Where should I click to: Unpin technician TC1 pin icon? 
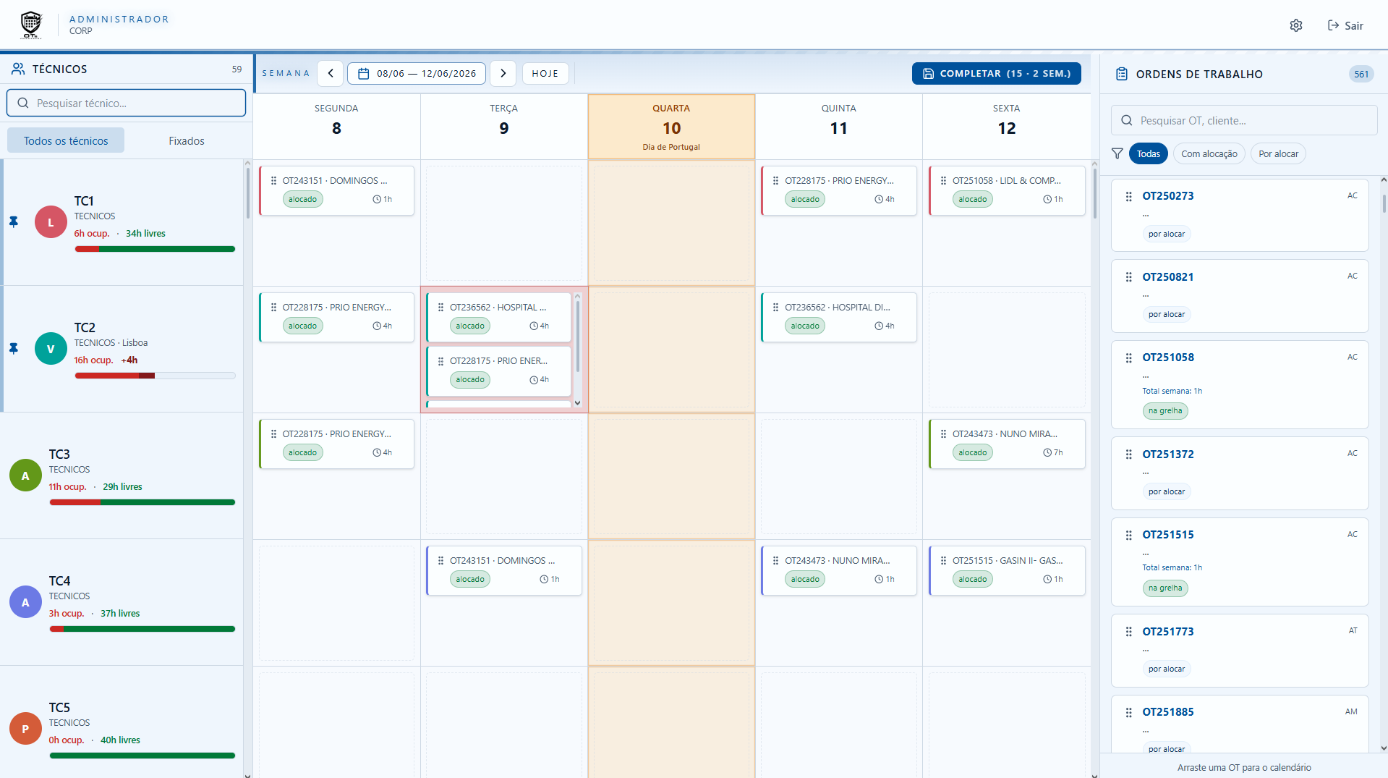14,222
